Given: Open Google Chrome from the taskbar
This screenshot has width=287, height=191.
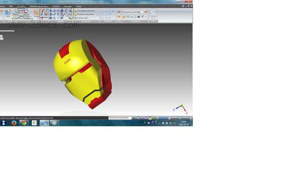Looking at the screenshot, I should click(x=24, y=123).
